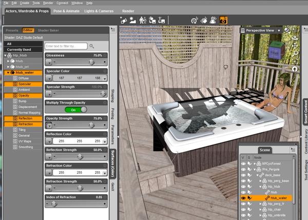Toggle visibility of htp_chair node
The height and width of the screenshot is (220, 308).
(243, 210)
